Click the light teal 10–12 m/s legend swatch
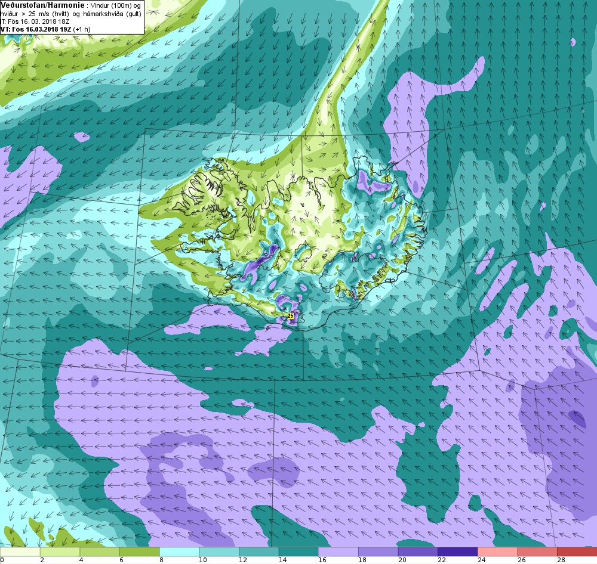The image size is (597, 564). click(x=219, y=551)
